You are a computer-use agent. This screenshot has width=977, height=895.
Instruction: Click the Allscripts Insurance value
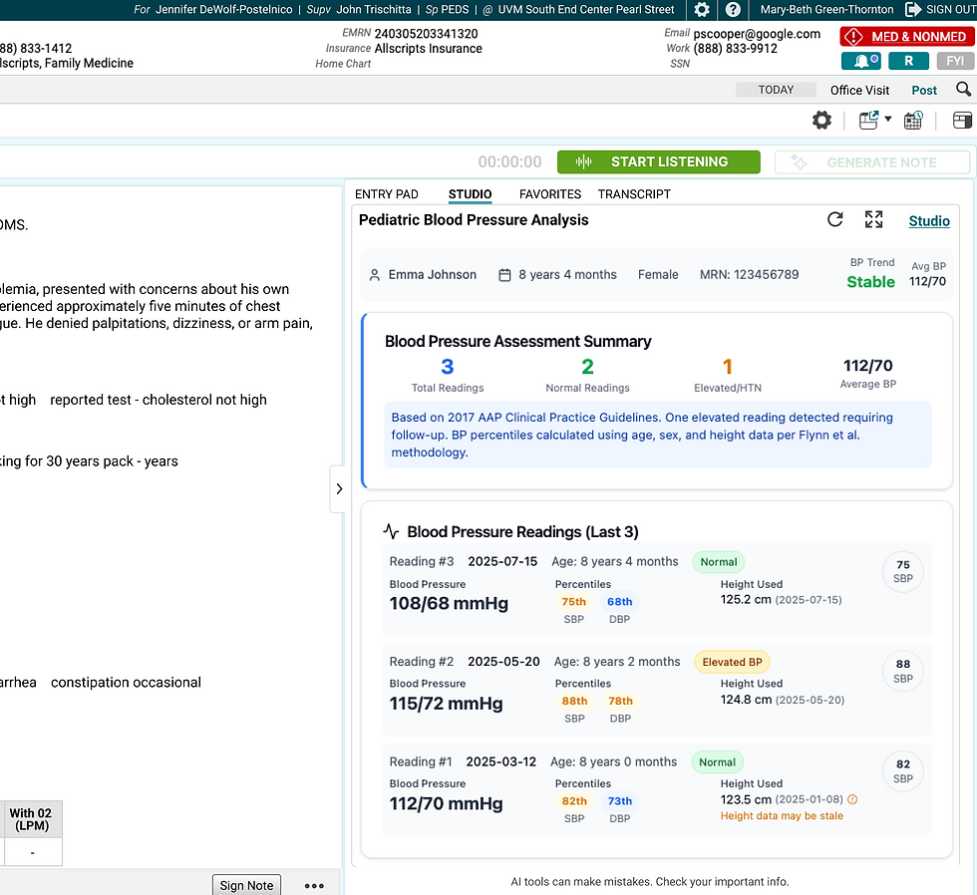tap(428, 49)
